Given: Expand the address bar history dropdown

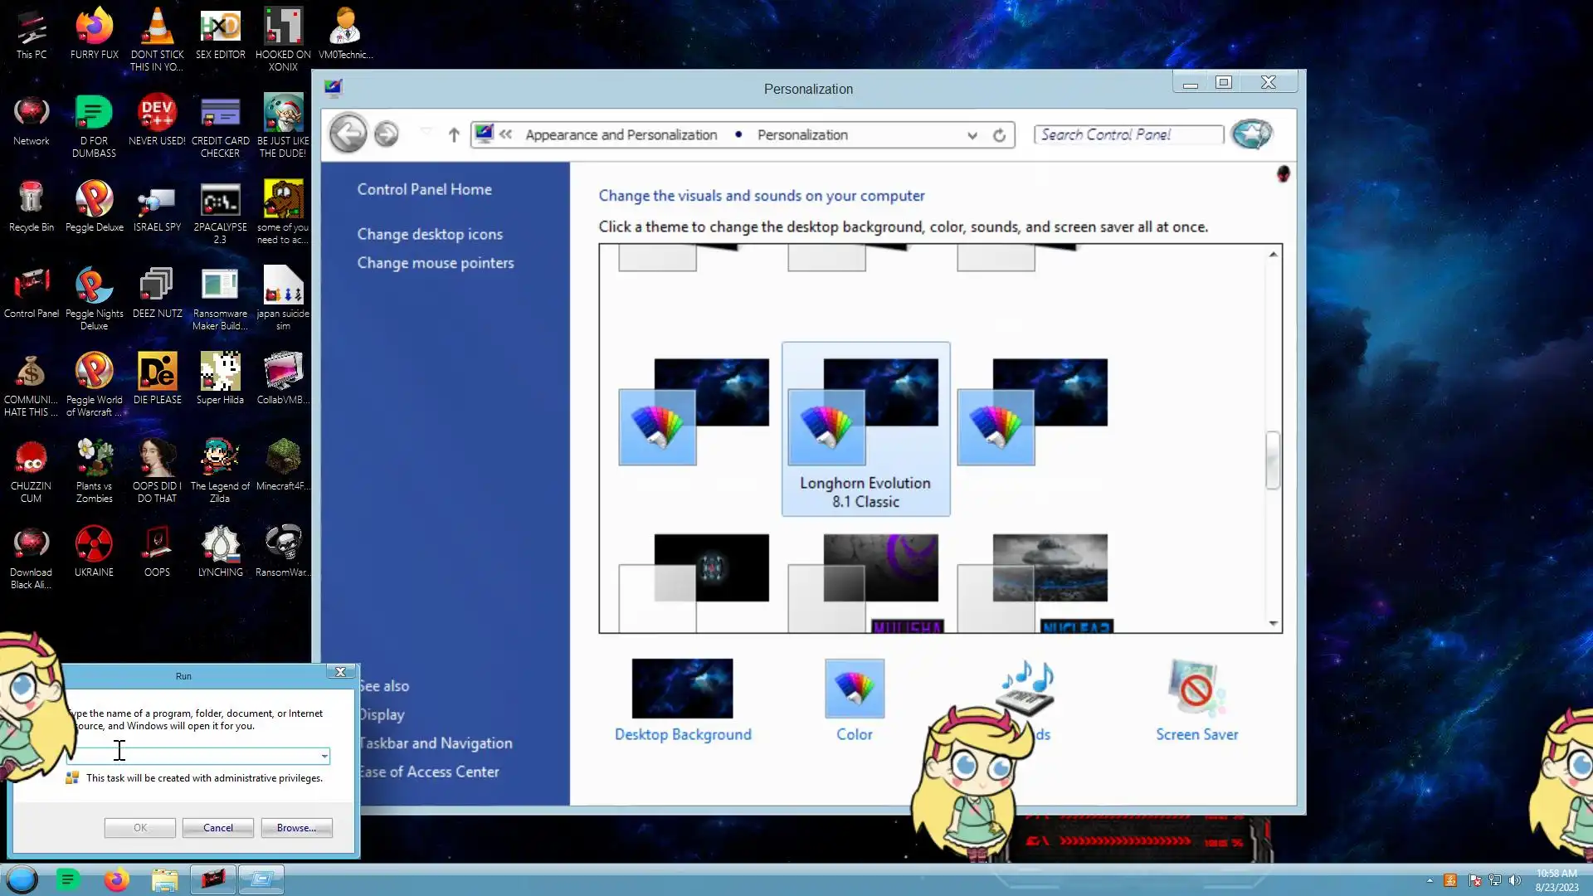Looking at the screenshot, I should click(972, 135).
